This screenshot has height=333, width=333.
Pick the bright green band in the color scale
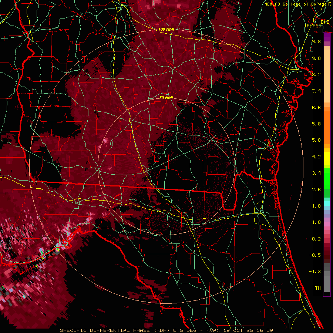pos(327,178)
